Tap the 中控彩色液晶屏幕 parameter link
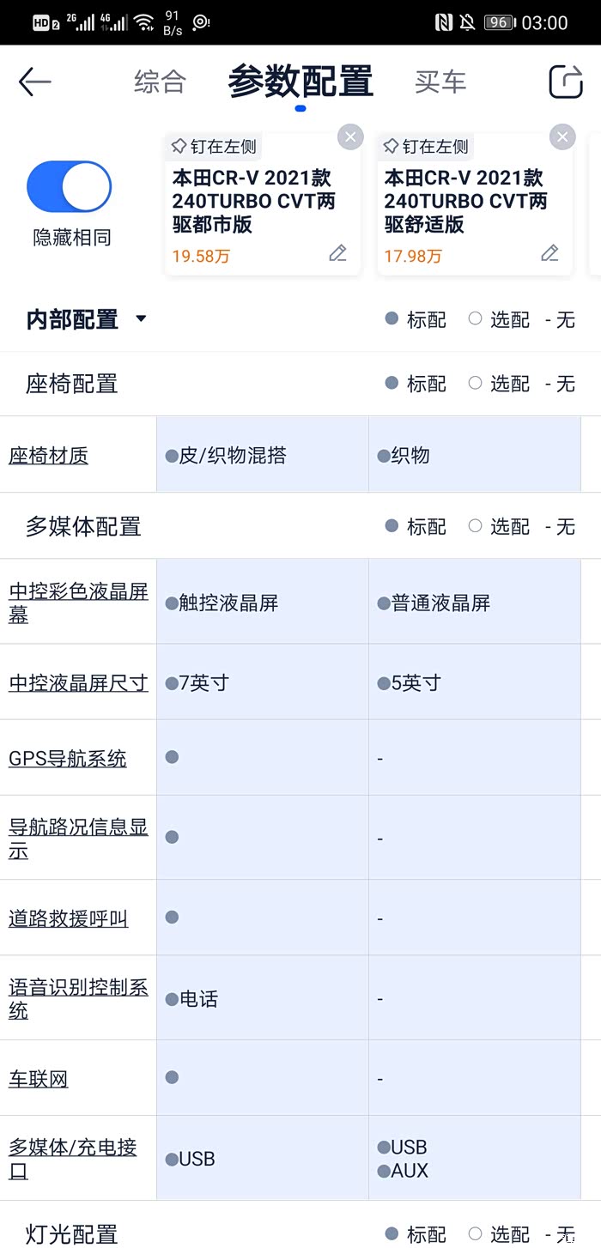 point(78,603)
